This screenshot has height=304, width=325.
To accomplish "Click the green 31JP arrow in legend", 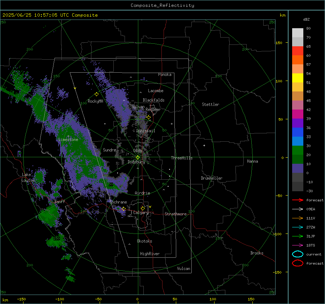I will [x=298, y=236].
